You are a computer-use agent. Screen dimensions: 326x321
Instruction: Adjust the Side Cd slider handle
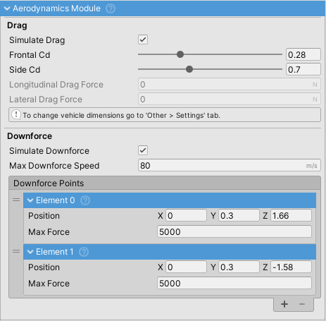[x=189, y=69]
